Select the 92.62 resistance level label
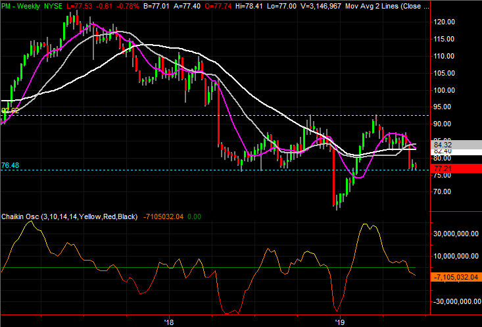 10,111
